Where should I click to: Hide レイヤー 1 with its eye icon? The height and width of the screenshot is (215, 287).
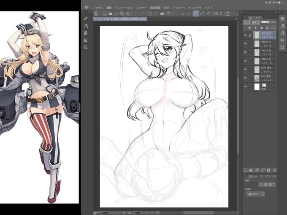[x=245, y=78]
